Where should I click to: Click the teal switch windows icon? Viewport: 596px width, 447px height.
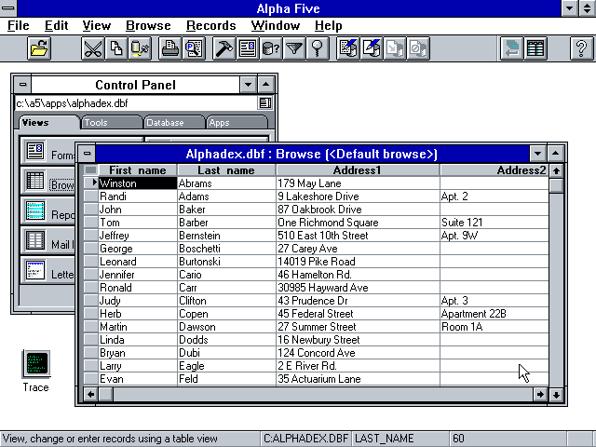[x=512, y=48]
